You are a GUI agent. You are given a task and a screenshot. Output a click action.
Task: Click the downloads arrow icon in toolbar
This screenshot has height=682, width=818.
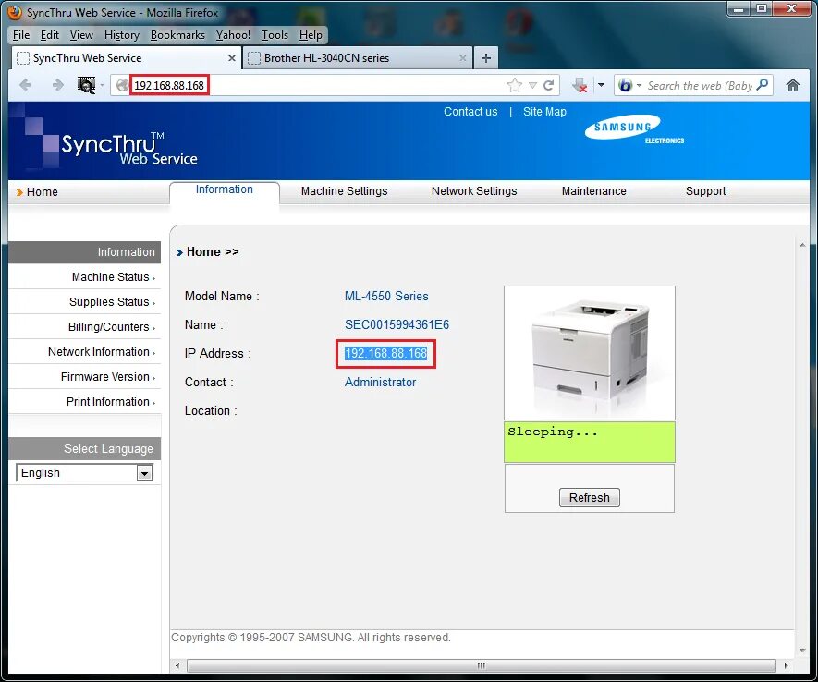[x=580, y=85]
